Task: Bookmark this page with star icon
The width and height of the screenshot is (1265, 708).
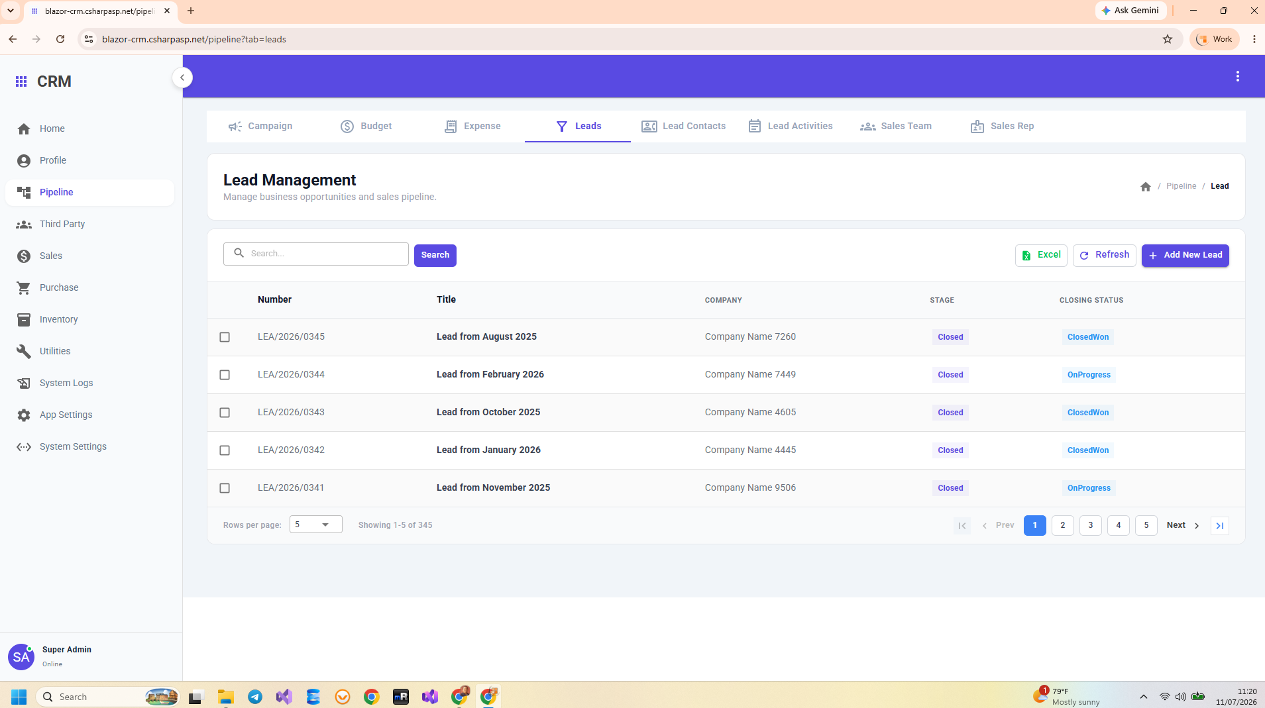Action: [x=1168, y=39]
